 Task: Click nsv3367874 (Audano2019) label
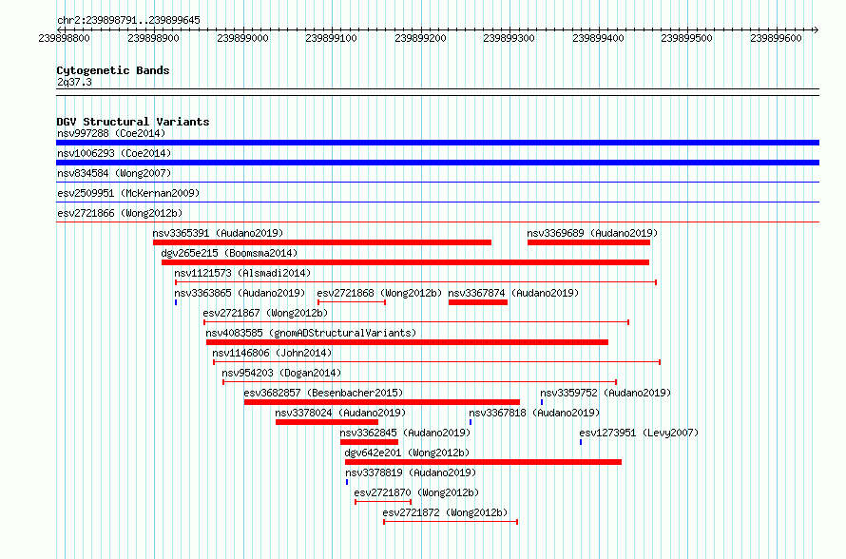[513, 293]
